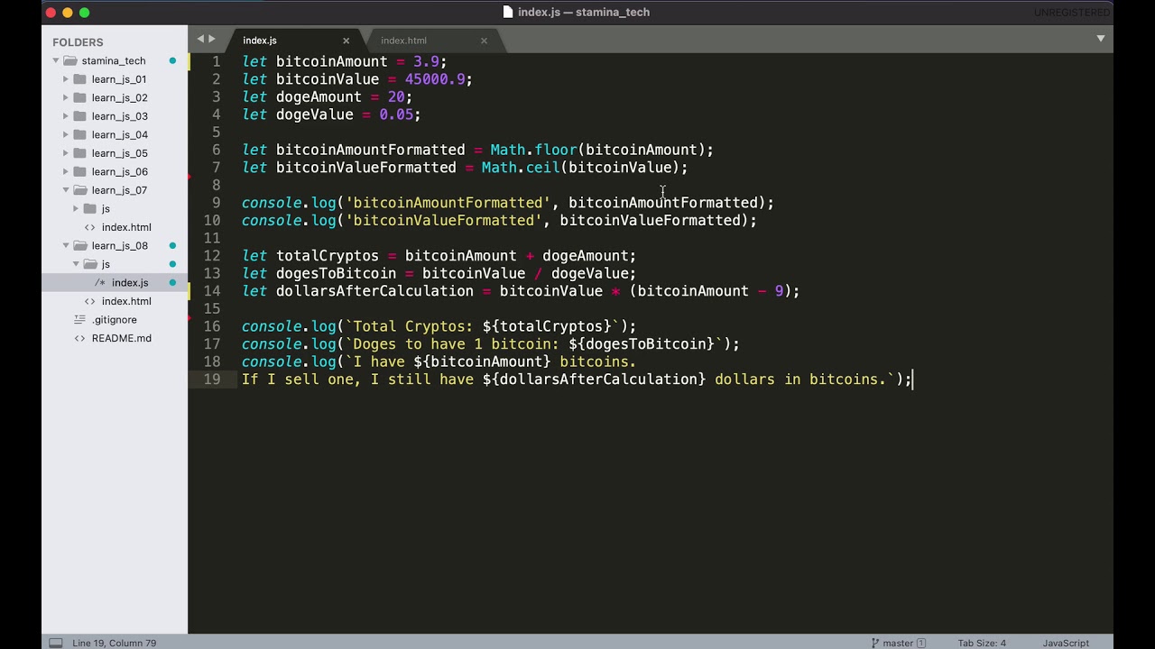This screenshot has height=649, width=1155.
Task: Click the stamina_tech folder icon
Action: point(69,60)
